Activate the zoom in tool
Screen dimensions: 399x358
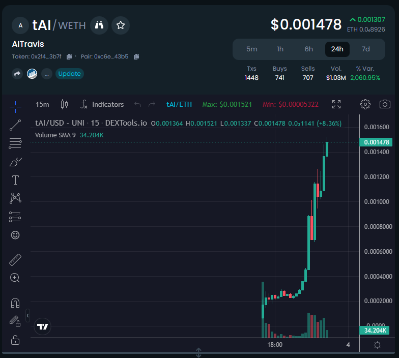(x=15, y=278)
